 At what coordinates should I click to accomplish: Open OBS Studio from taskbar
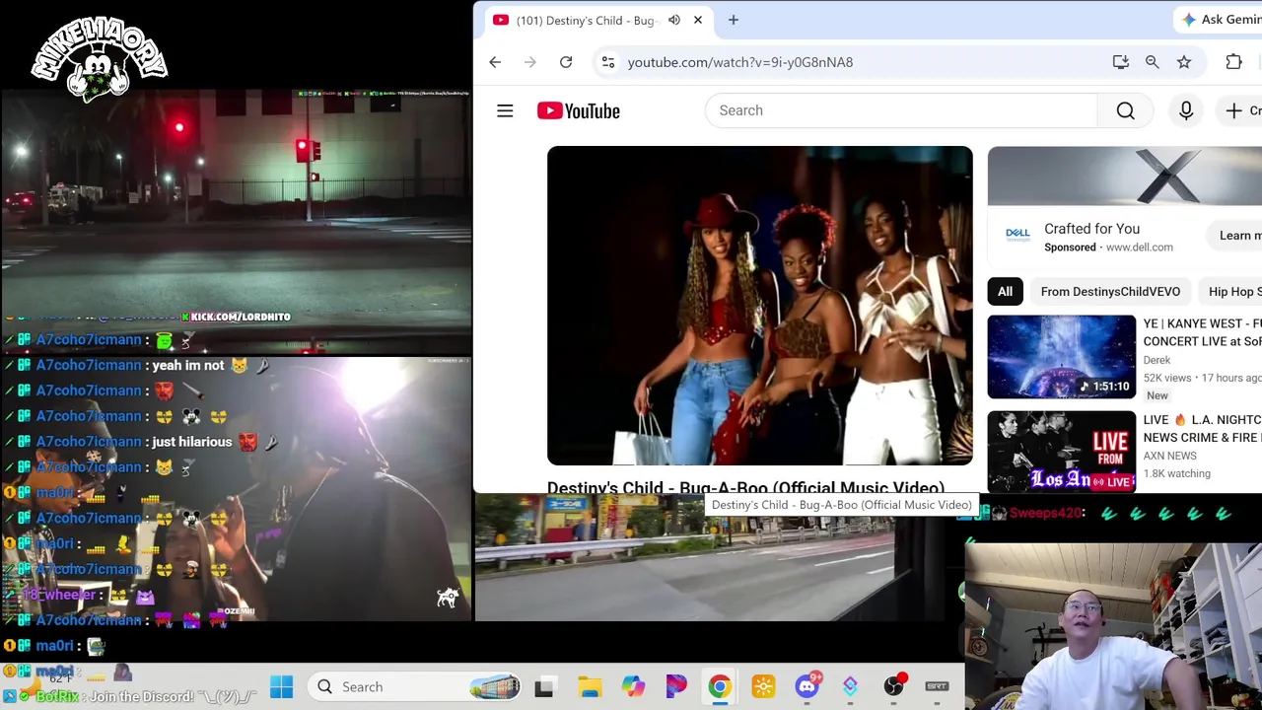[x=894, y=685]
